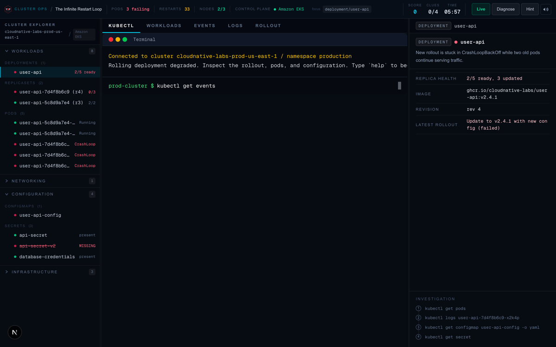The image size is (556, 347).
Task: Click the Clues 0/4 counter
Action: coord(433,9)
